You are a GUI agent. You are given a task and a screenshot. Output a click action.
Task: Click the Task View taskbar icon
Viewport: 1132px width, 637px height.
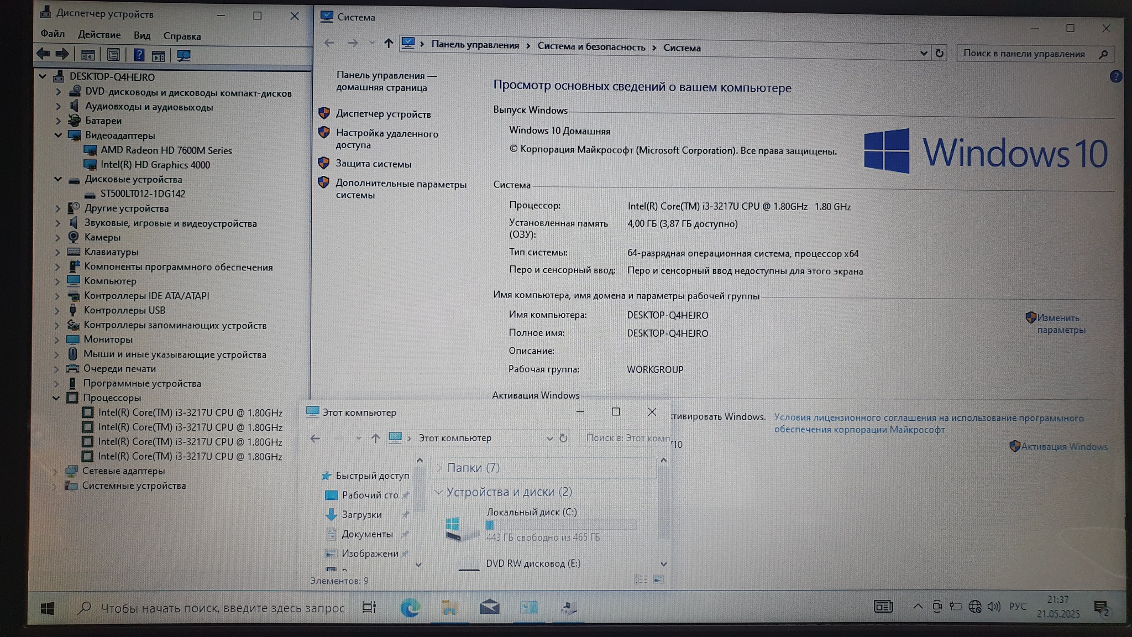(x=369, y=607)
